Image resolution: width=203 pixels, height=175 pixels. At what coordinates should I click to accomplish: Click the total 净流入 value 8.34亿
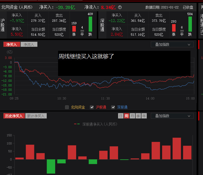click(x=108, y=7)
